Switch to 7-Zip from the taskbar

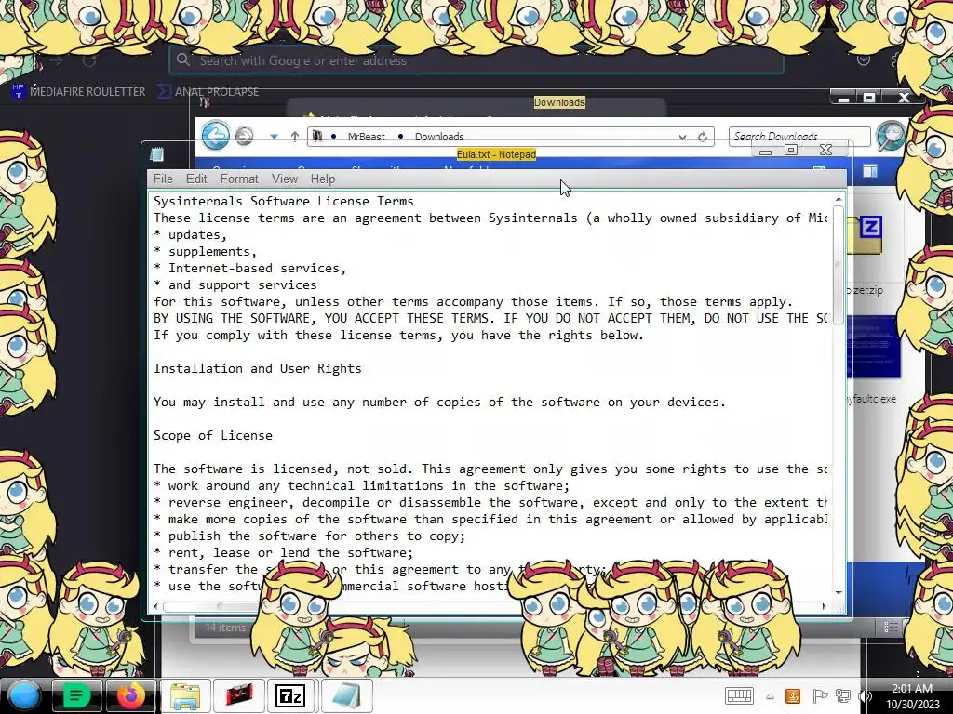(x=291, y=695)
